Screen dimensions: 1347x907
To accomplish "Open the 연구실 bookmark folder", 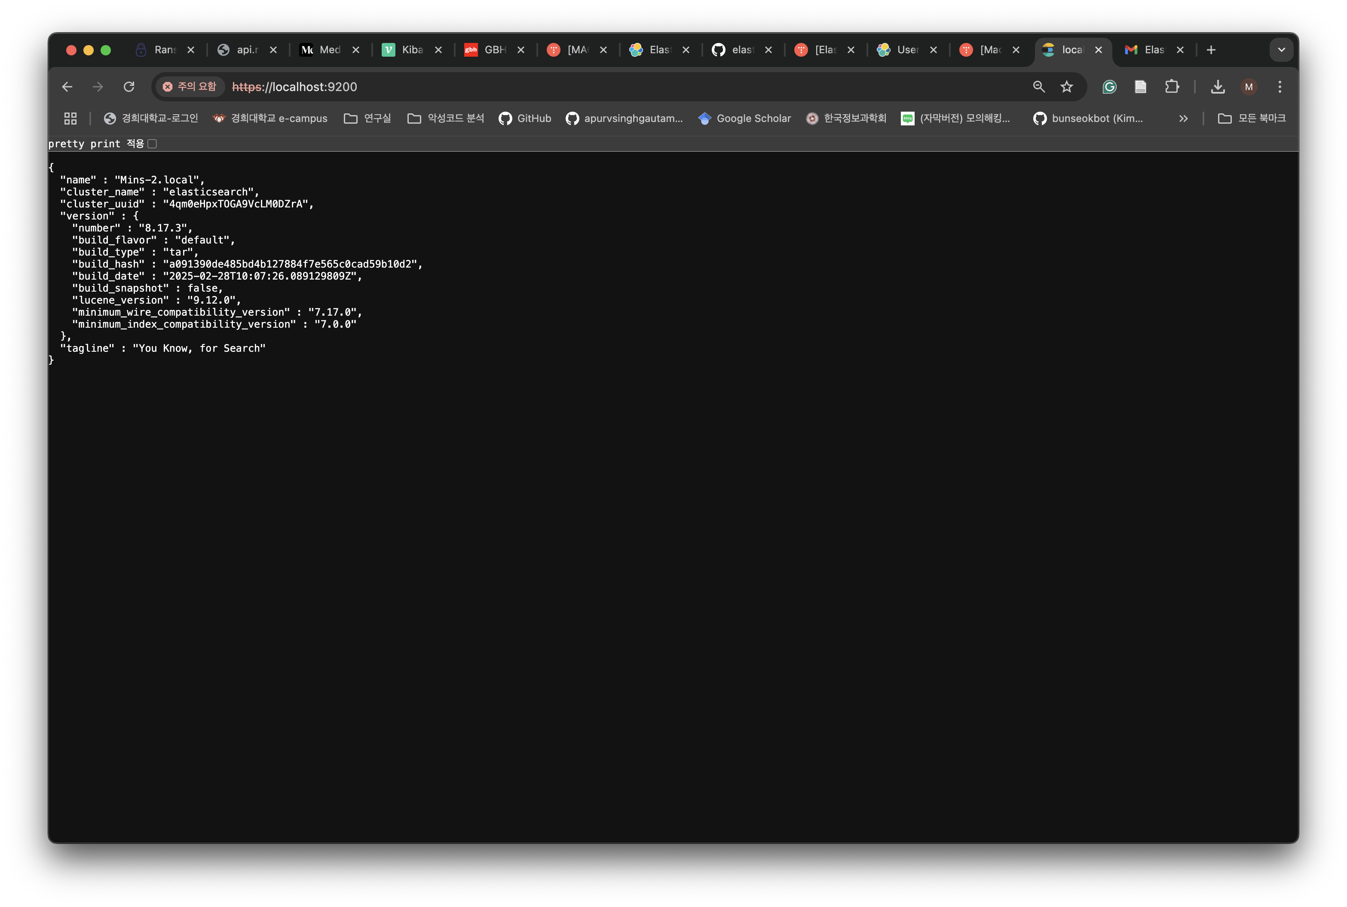I will pyautogui.click(x=367, y=119).
